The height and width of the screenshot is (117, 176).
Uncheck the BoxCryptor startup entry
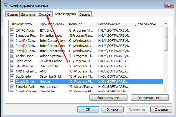pyautogui.click(x=12, y=76)
